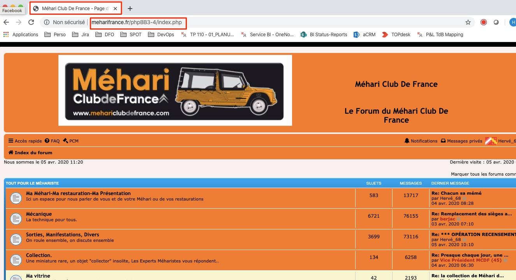Click the 'Non sécurisé' site info icon

click(x=47, y=23)
